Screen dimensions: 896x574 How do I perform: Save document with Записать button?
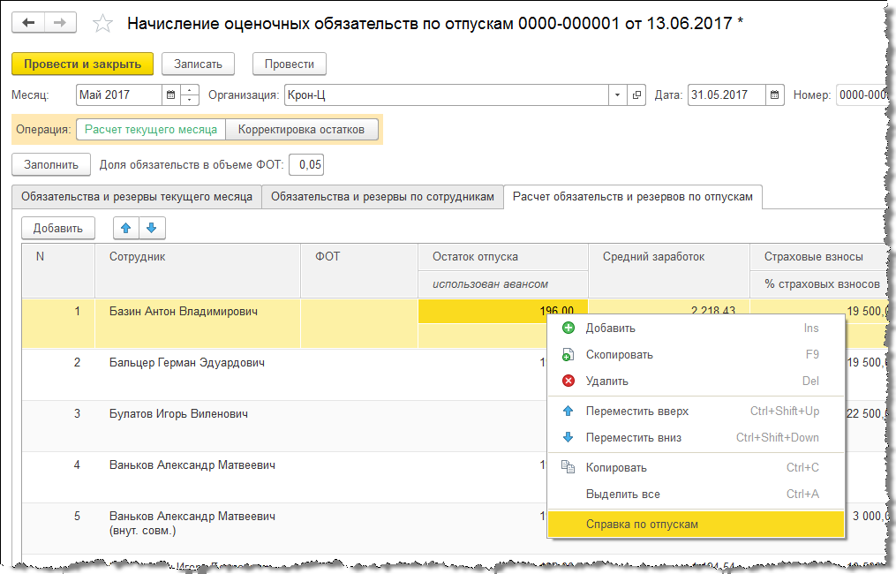coord(198,64)
